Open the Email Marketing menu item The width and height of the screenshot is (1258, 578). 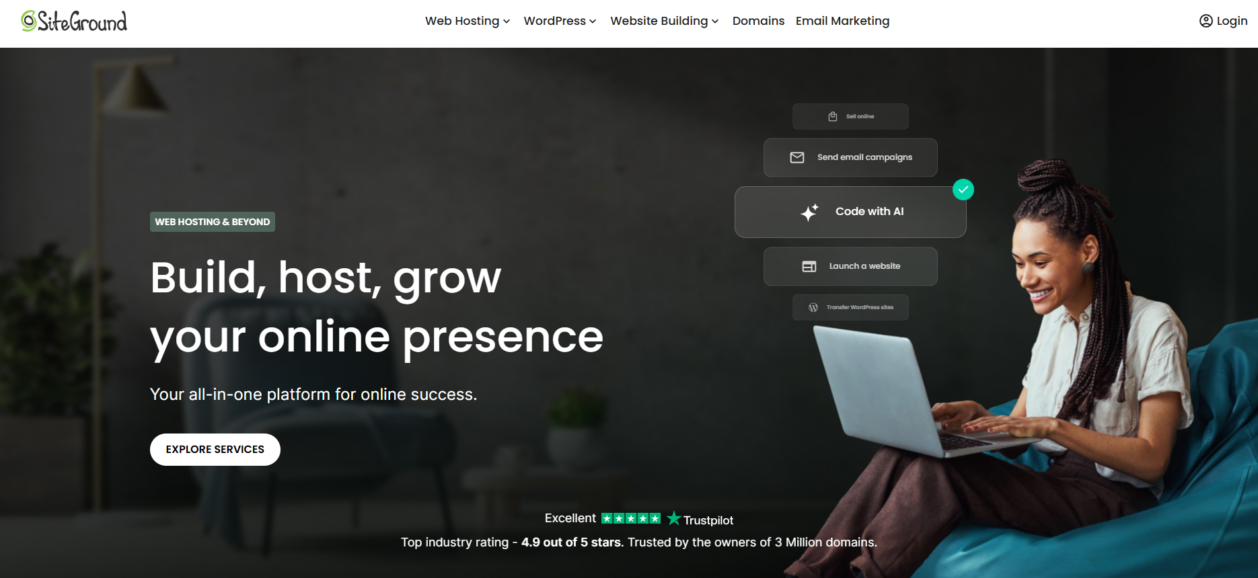pyautogui.click(x=842, y=21)
